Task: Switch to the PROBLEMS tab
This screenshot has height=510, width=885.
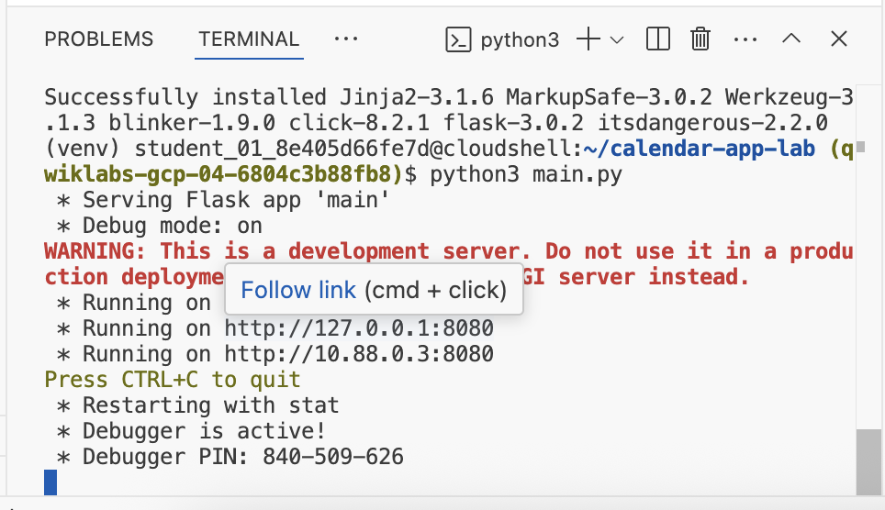Action: tap(99, 39)
